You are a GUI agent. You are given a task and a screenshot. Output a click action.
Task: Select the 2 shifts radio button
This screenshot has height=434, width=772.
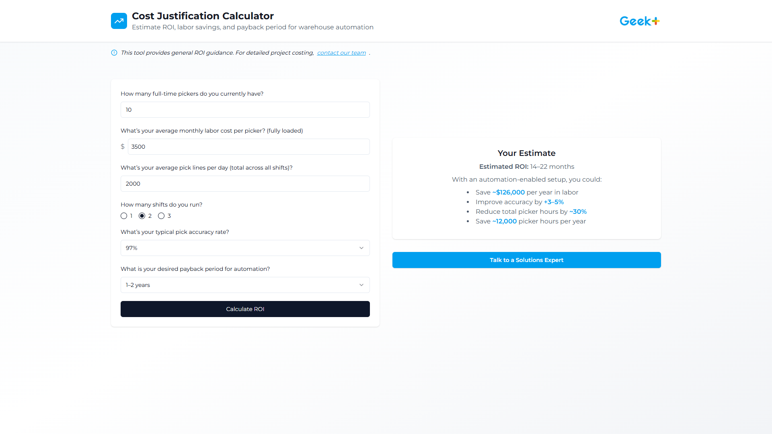click(x=143, y=216)
